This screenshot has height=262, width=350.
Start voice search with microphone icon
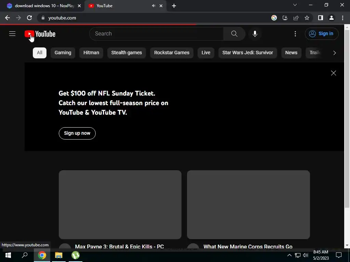click(255, 34)
